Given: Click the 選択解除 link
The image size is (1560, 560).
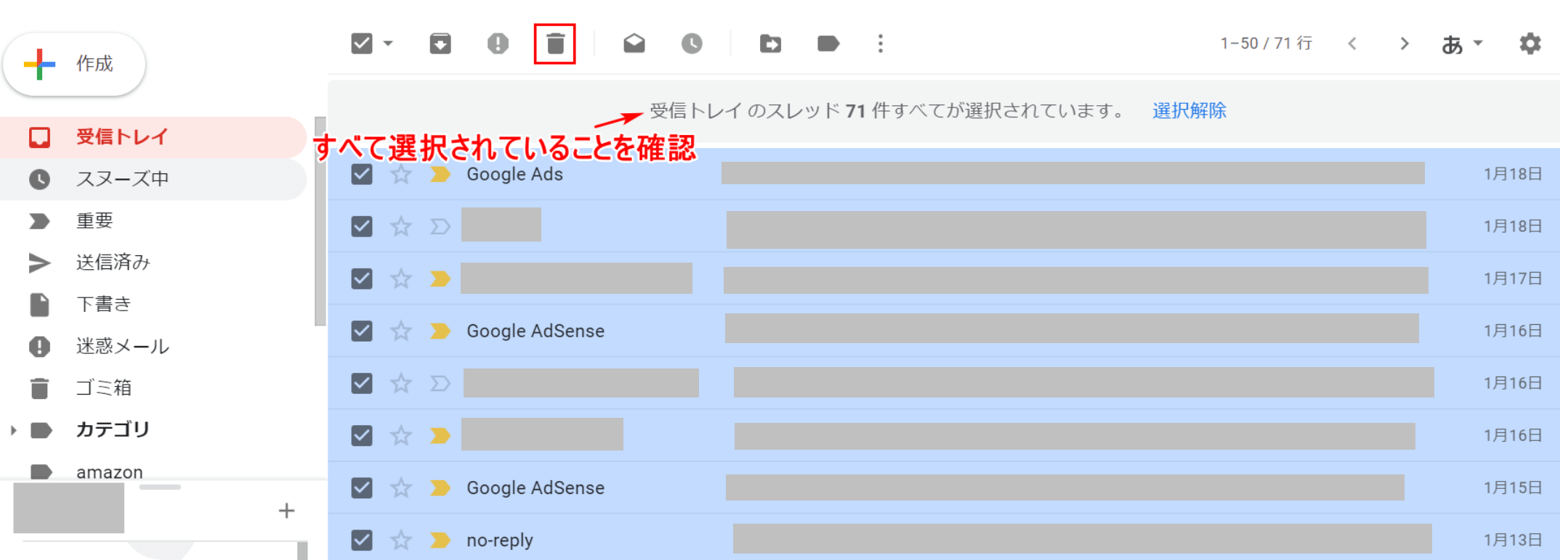Looking at the screenshot, I should point(1189,110).
